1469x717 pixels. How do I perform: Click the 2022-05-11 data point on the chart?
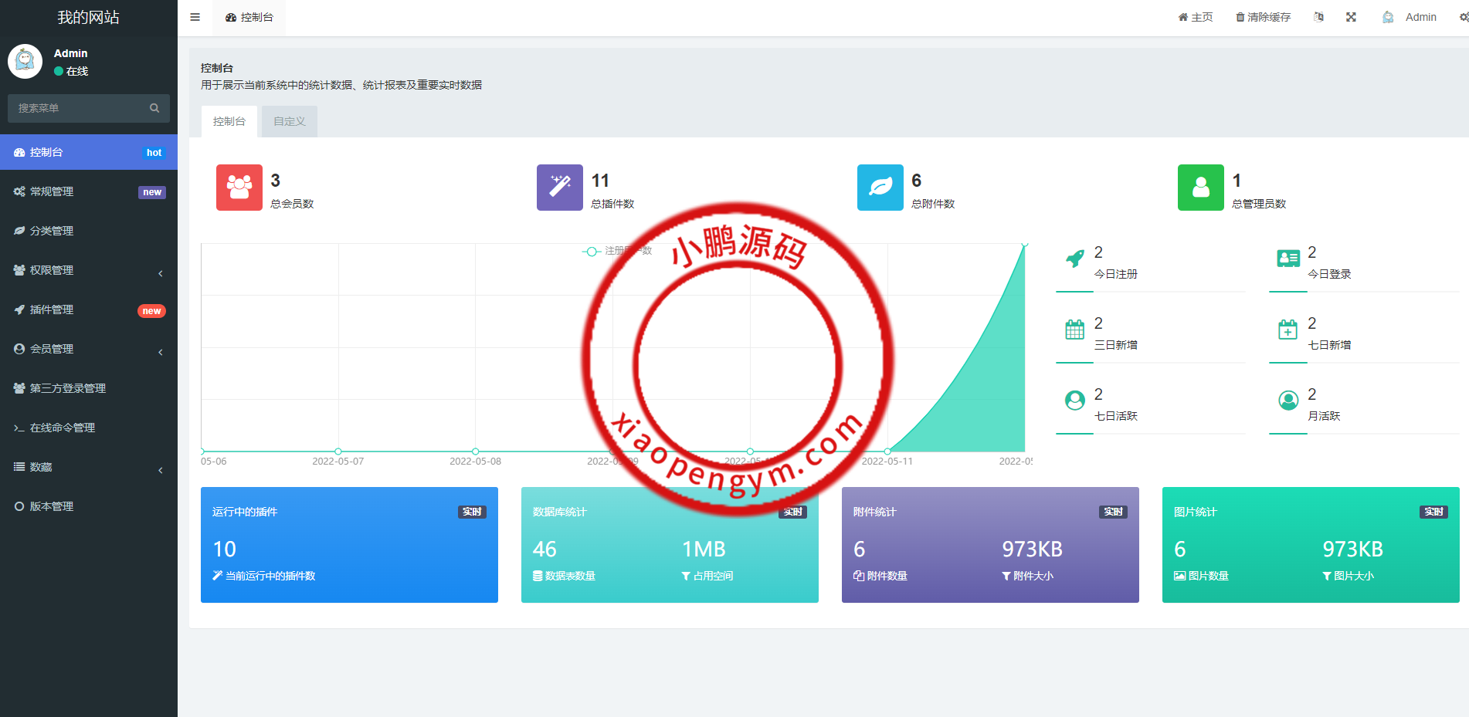click(x=887, y=451)
